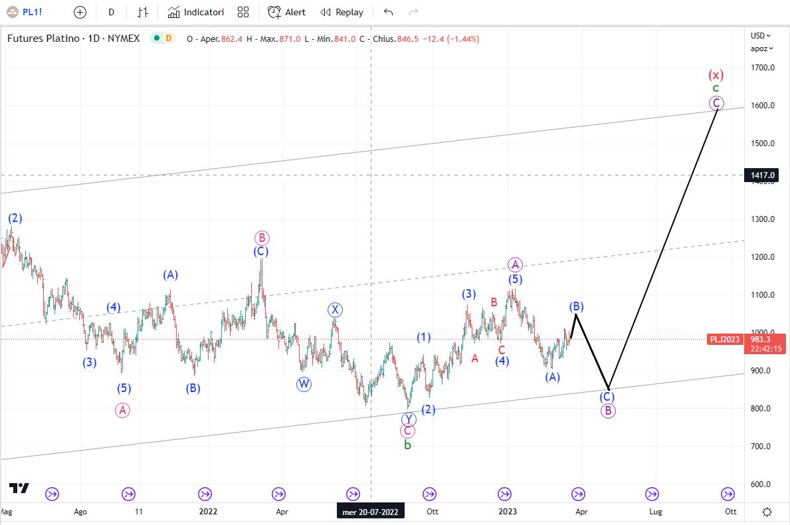Screen dimensions: 790x525
Task: Redo the chart action
Action: tap(414, 12)
